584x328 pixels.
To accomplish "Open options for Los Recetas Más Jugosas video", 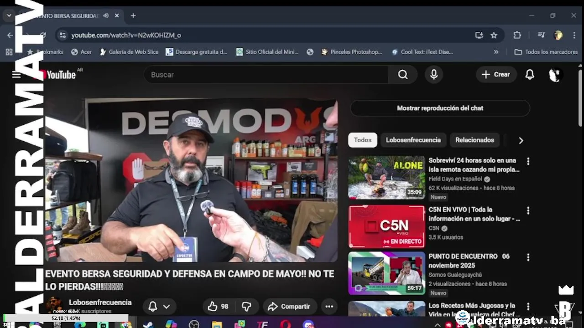I will pyautogui.click(x=528, y=307).
